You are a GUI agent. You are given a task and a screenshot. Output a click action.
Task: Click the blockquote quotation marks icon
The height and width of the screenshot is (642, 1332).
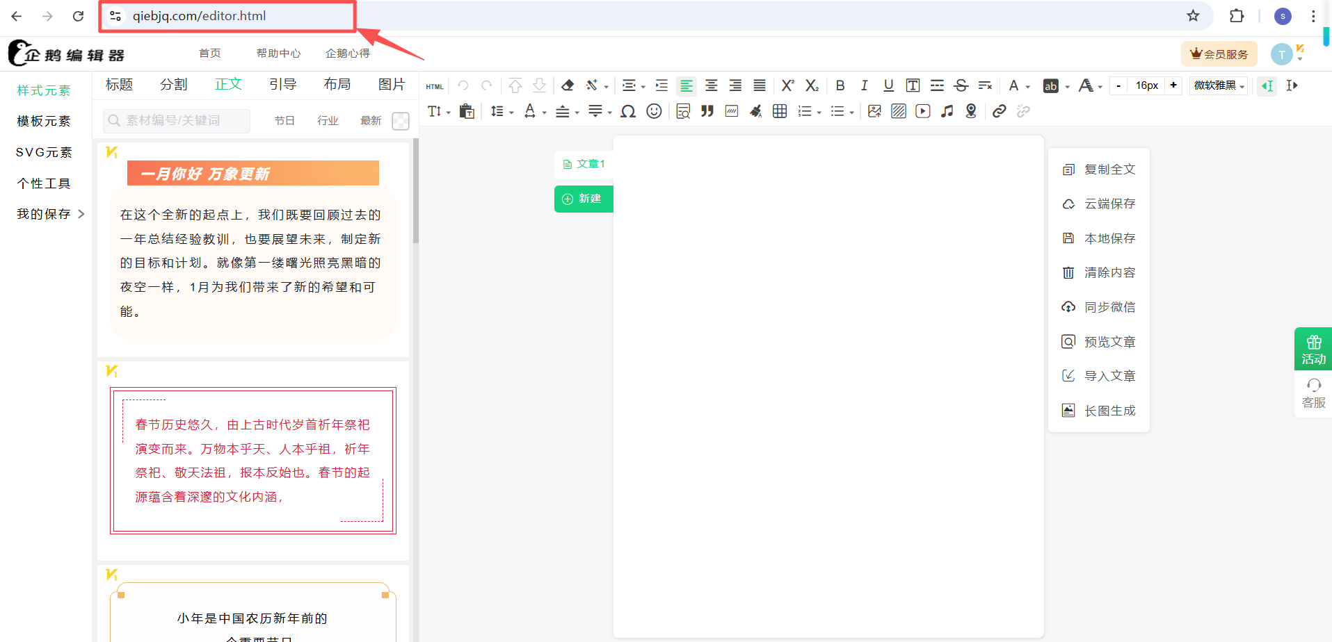[x=707, y=111]
